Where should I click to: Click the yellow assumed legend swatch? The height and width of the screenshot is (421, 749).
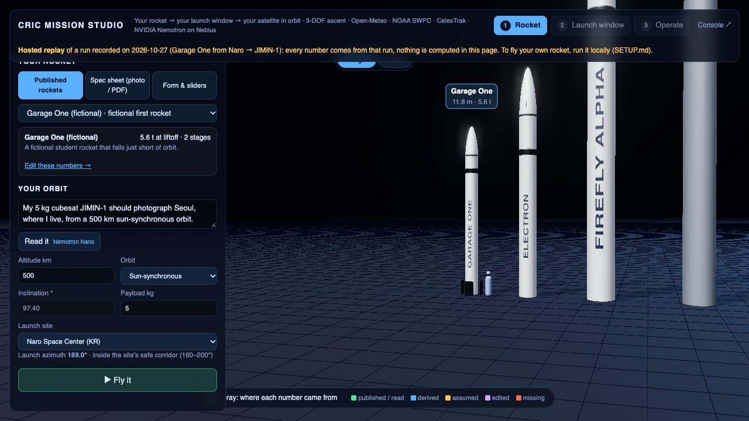click(448, 398)
